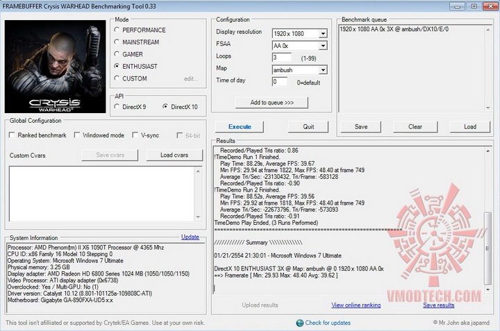
Task: Pick the CUSTOM mode radio button
Action: tap(117, 78)
